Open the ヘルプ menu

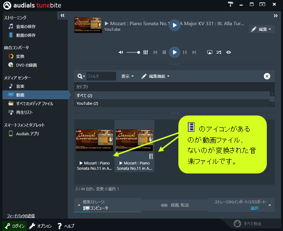pos(66,226)
